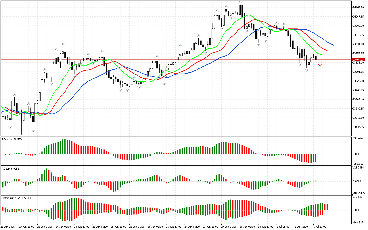Click the last green bar in AOcust histogram
368x230 pixels.
tap(316, 158)
